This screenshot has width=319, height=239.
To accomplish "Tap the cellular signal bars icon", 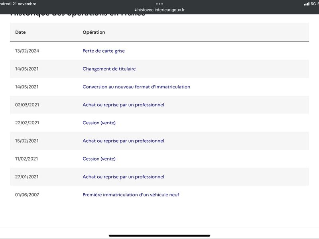I will (306, 4).
